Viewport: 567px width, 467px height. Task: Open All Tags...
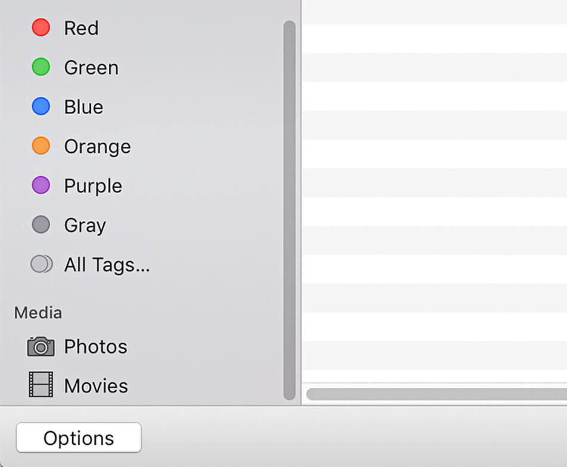106,265
